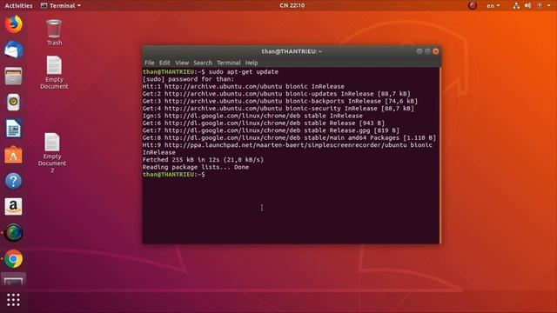
Task: Click '[sudo] password for than:' line
Action: pos(188,79)
